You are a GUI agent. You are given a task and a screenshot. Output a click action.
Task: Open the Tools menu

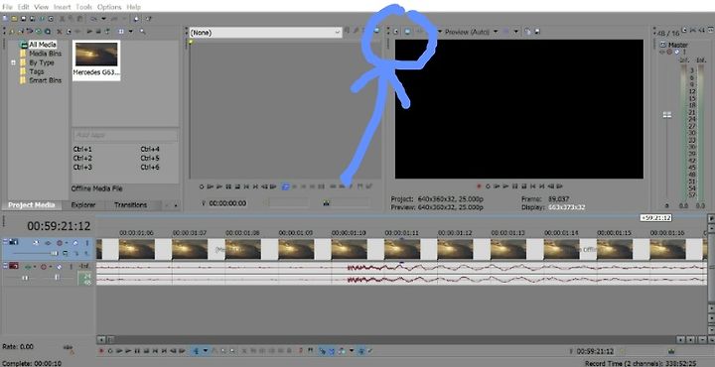(83, 7)
